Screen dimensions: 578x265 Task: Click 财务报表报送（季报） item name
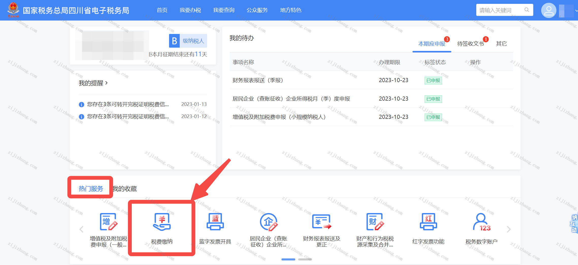point(258,80)
